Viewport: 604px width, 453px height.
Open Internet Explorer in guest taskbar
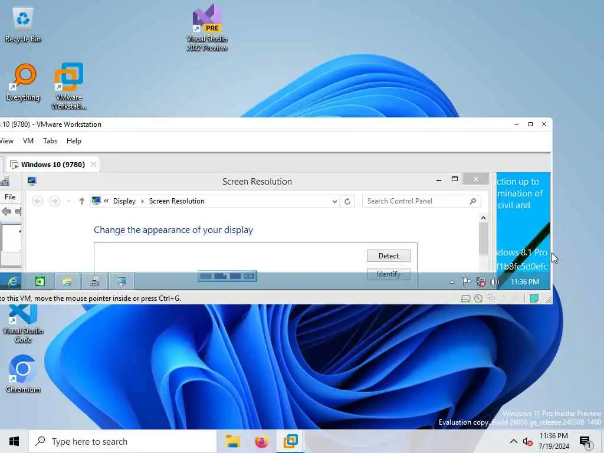(13, 281)
